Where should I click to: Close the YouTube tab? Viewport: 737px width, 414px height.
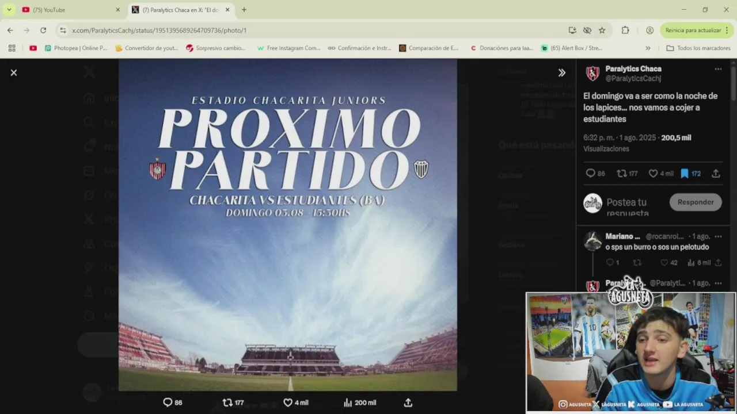click(117, 10)
